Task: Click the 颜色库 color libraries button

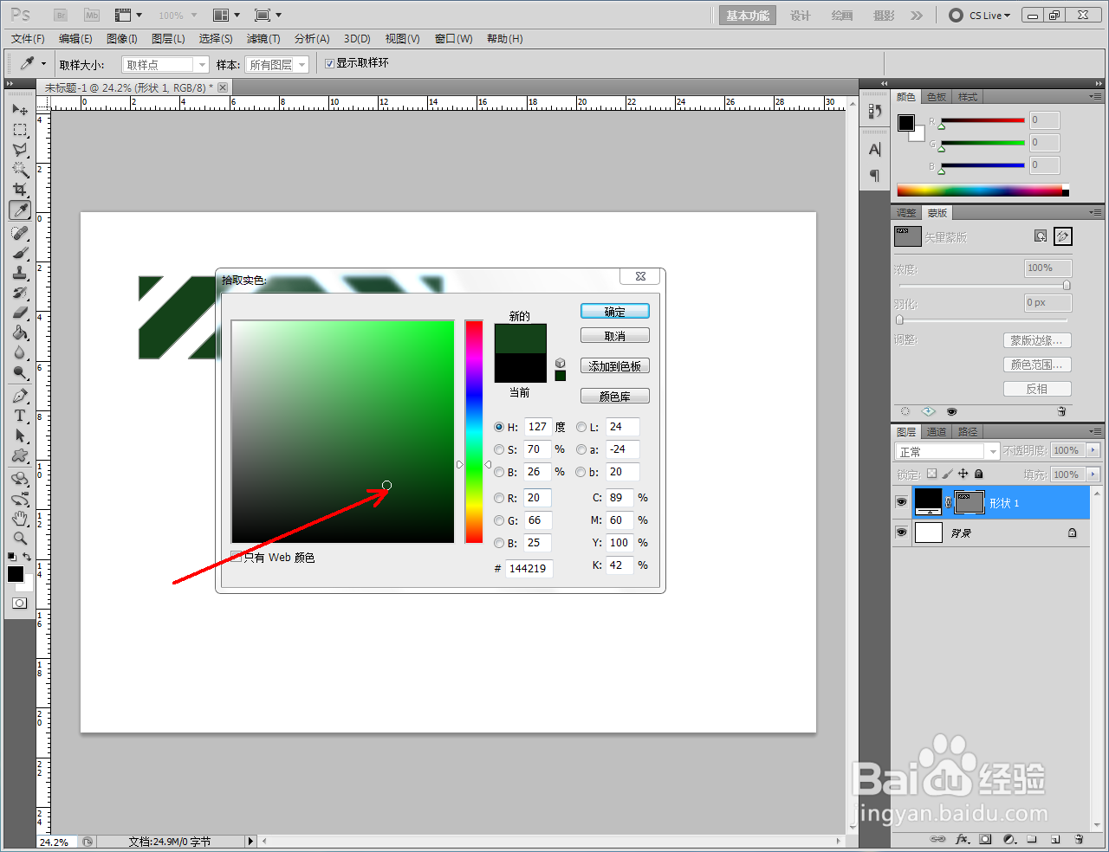Action: click(x=614, y=397)
